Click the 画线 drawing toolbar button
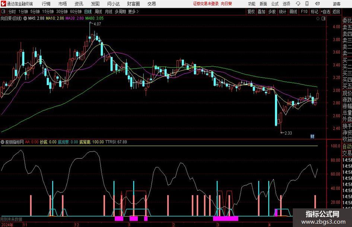The height and width of the screenshot is (227, 352). pos(293,12)
